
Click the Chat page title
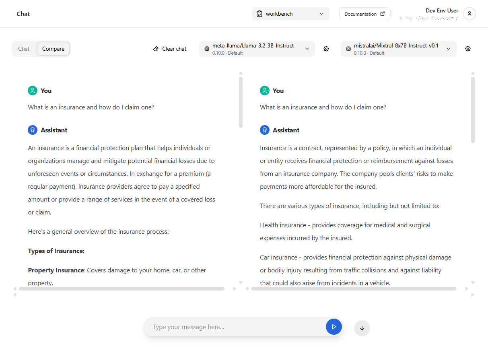pyautogui.click(x=23, y=14)
